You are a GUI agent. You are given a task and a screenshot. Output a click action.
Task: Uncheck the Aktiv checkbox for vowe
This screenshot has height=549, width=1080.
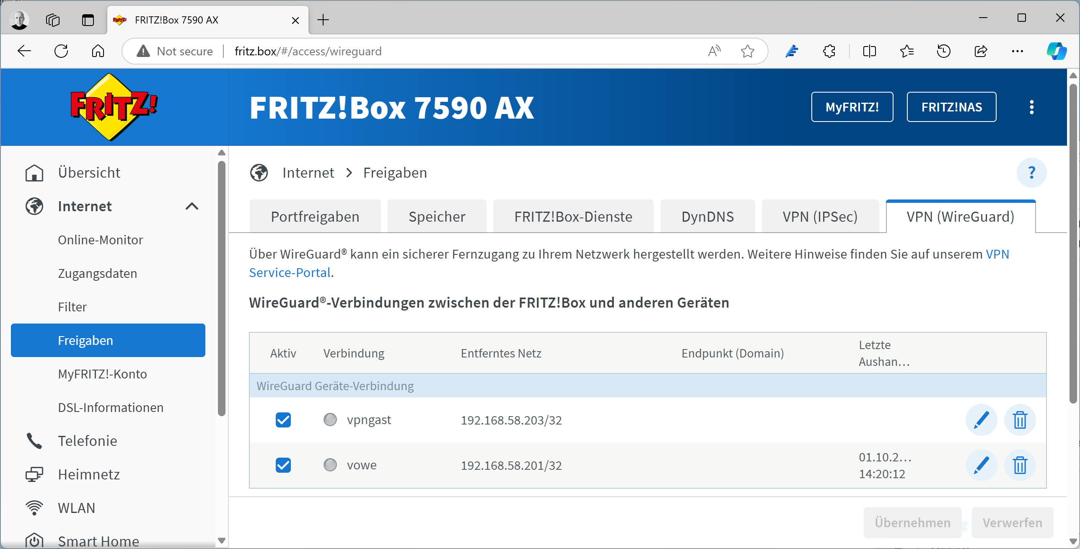pyautogui.click(x=283, y=465)
